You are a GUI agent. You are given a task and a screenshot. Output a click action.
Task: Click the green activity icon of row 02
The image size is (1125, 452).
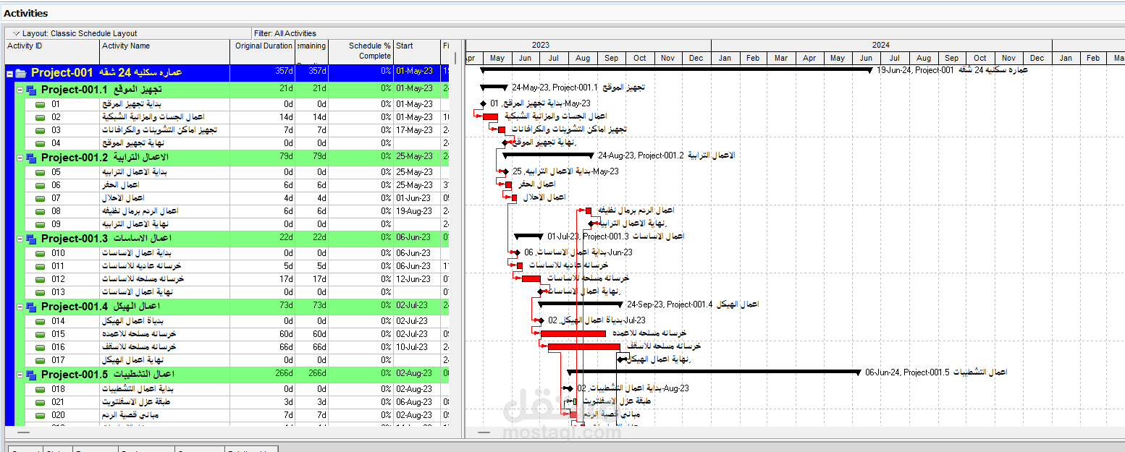[x=40, y=117]
